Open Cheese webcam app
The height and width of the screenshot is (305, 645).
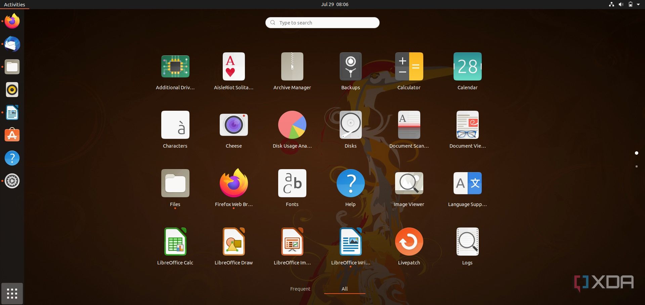[x=233, y=125]
